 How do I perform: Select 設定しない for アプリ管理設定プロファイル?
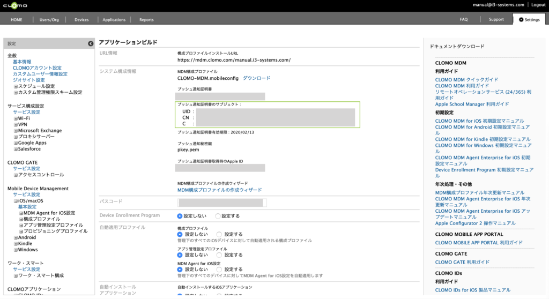(x=180, y=255)
